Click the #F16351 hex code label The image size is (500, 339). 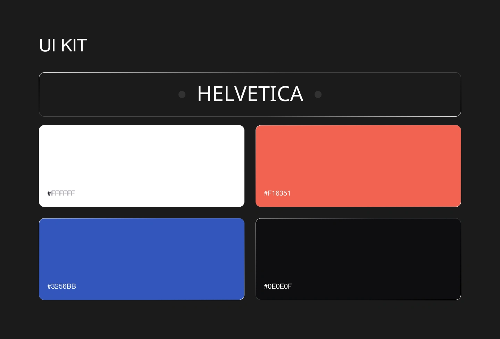coord(277,193)
